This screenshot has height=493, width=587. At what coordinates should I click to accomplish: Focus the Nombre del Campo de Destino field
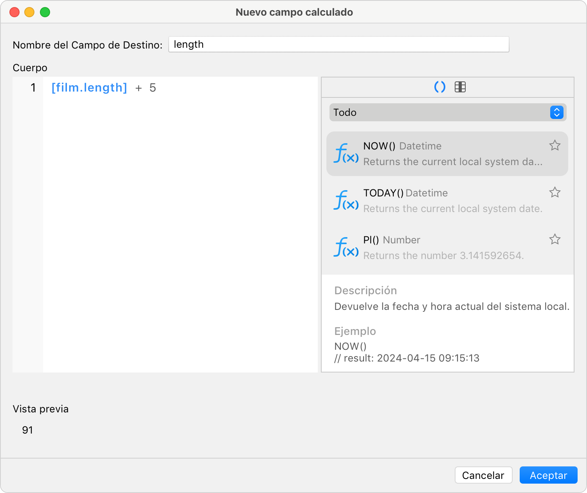(339, 44)
